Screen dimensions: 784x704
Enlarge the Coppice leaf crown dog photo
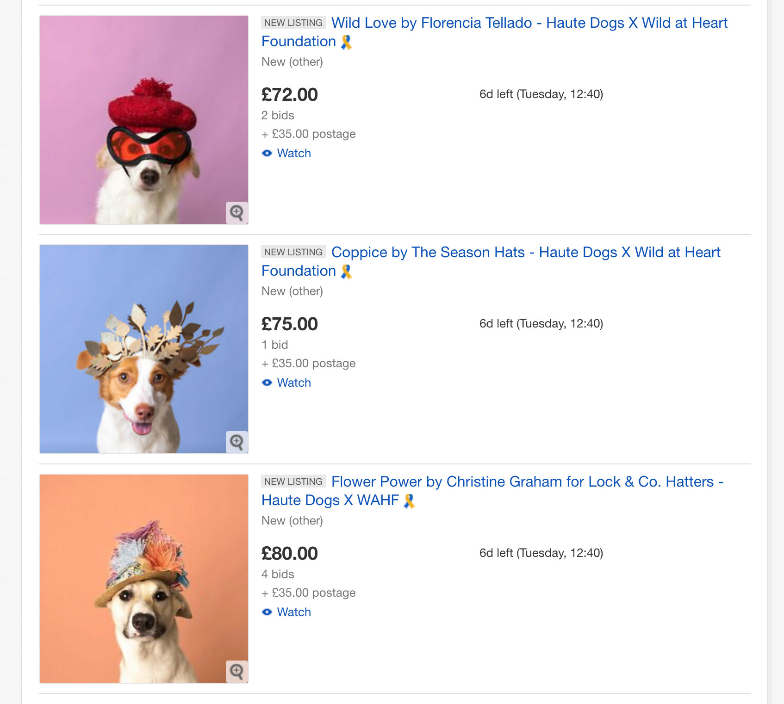point(237,442)
